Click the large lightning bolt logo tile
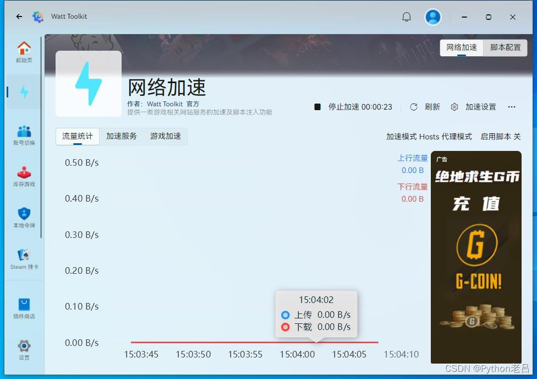537x379 pixels. point(89,84)
